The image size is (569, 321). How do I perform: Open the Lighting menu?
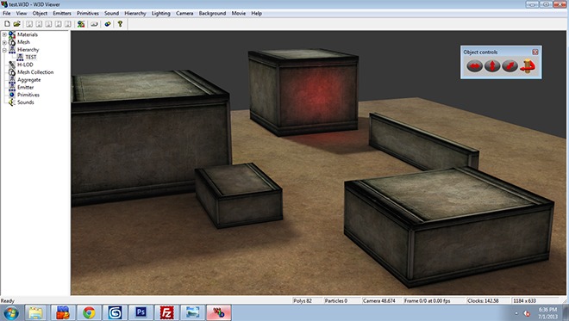(160, 14)
